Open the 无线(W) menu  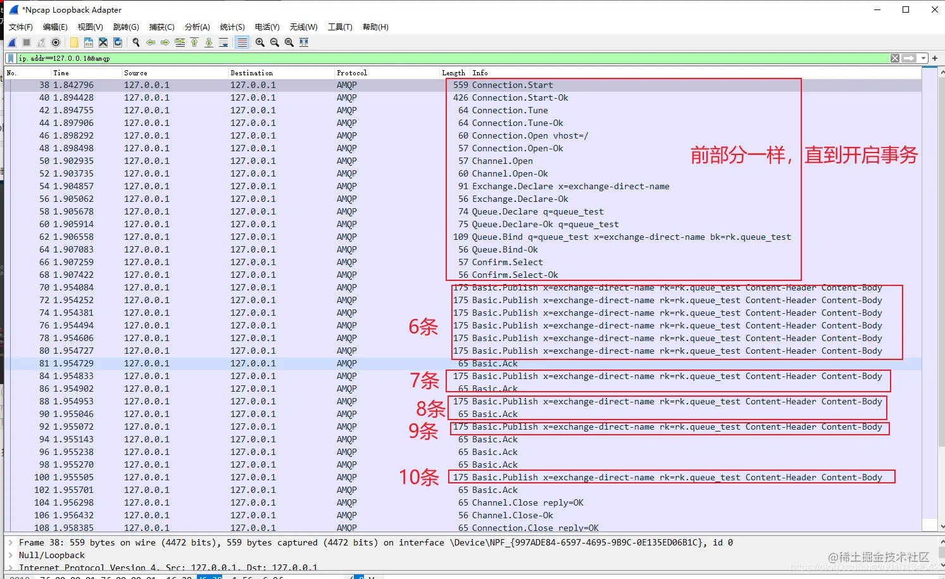click(x=304, y=27)
